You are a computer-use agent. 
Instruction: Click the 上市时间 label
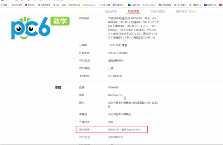(x=84, y=76)
